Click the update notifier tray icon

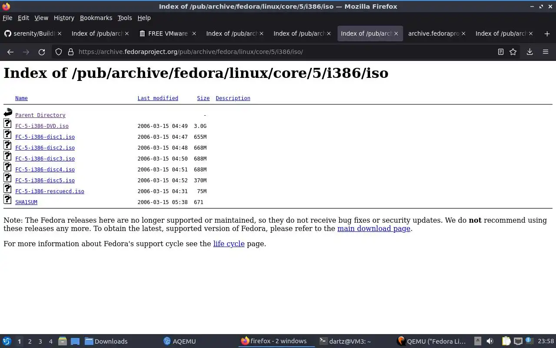click(x=529, y=341)
